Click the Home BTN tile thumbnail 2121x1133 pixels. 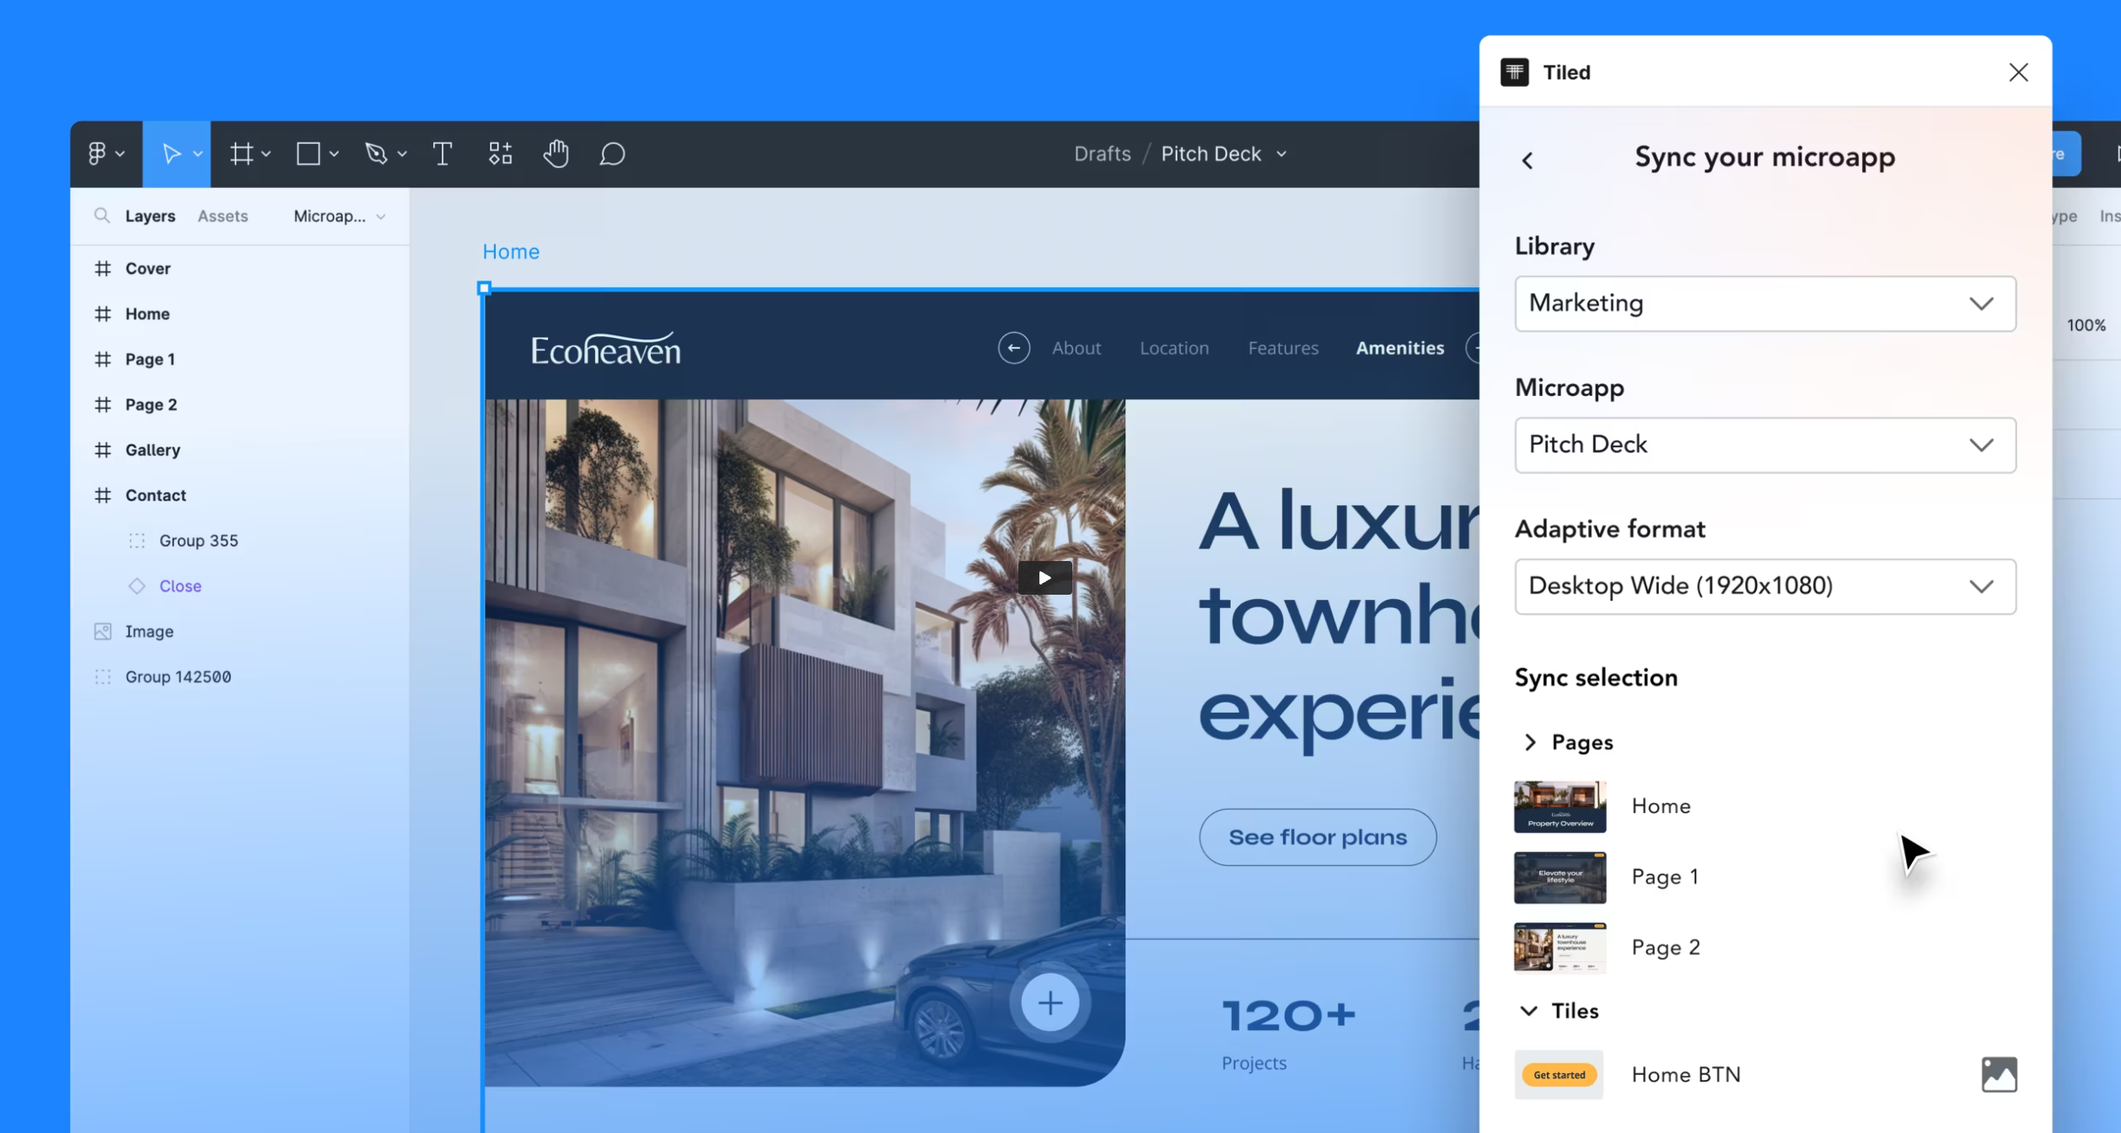(1559, 1074)
